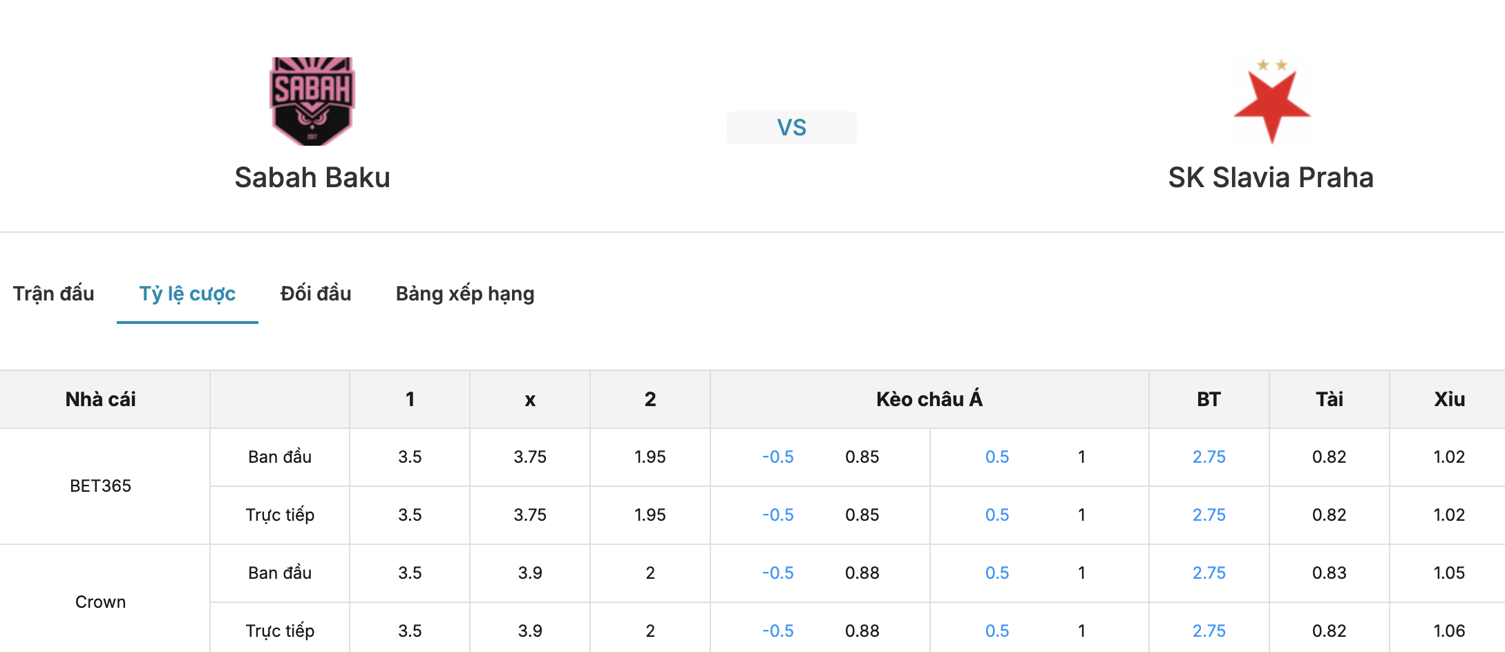Click Crown Ban đầu BT 2.75 value
1505x652 pixels.
(x=1209, y=573)
